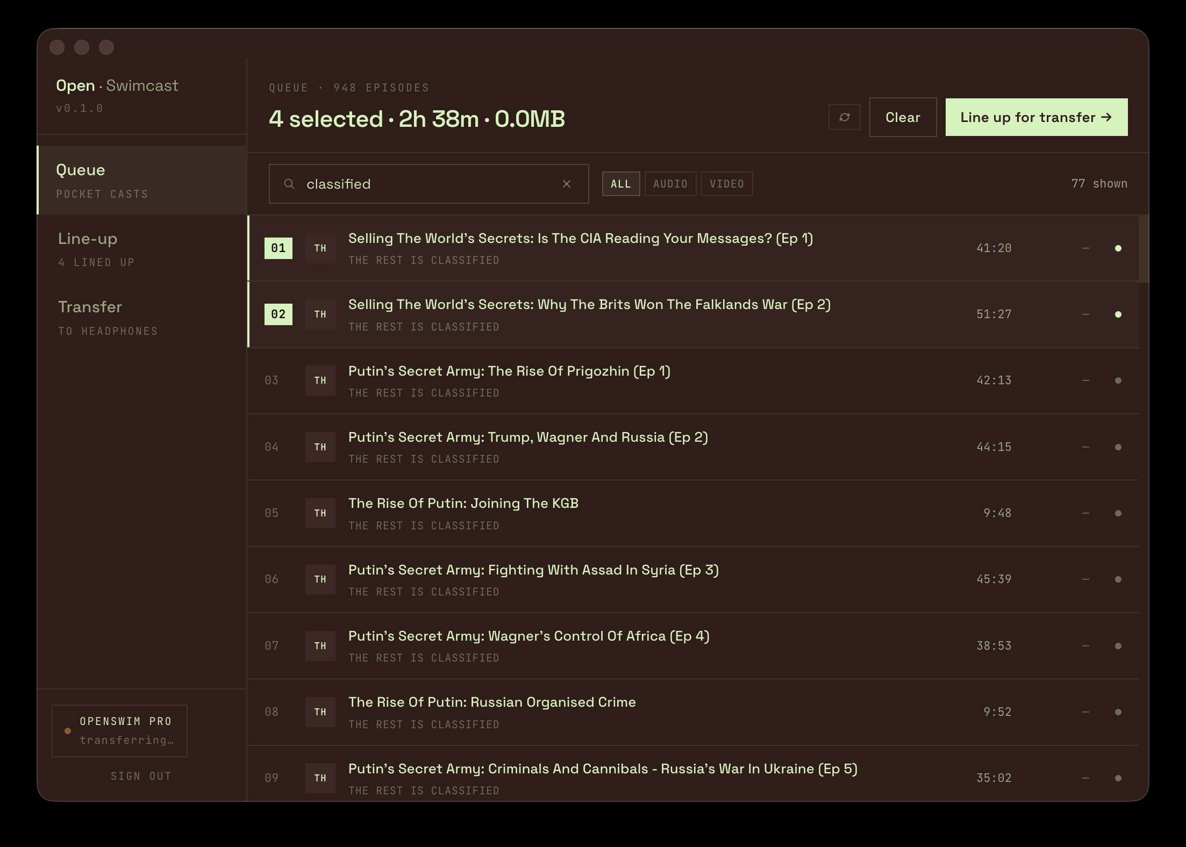The height and width of the screenshot is (847, 1186).
Task: Click the Clear button
Action: pyautogui.click(x=903, y=117)
